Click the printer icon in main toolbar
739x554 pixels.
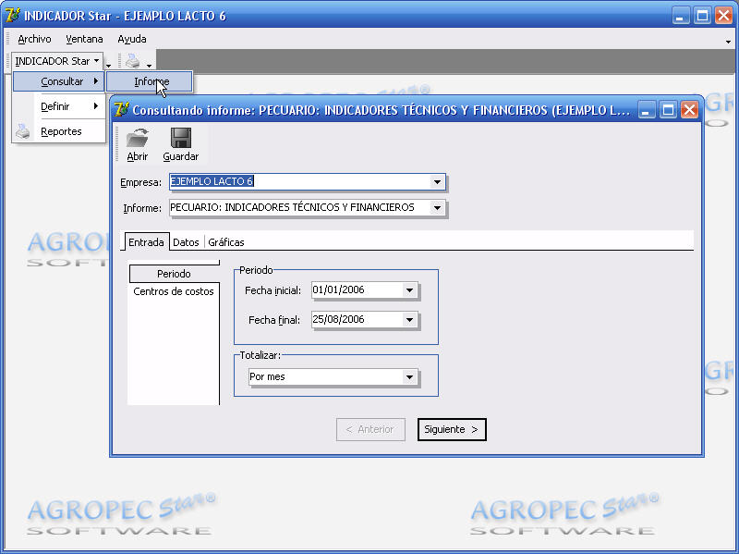133,61
